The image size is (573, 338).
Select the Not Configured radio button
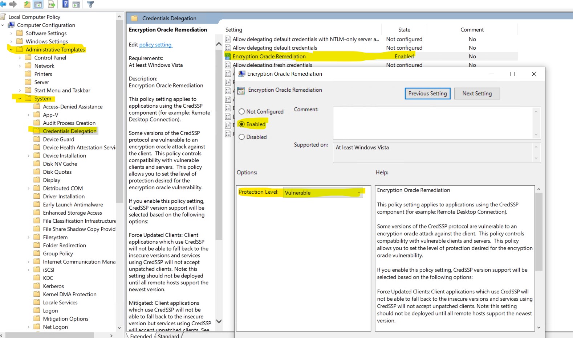[x=241, y=112]
